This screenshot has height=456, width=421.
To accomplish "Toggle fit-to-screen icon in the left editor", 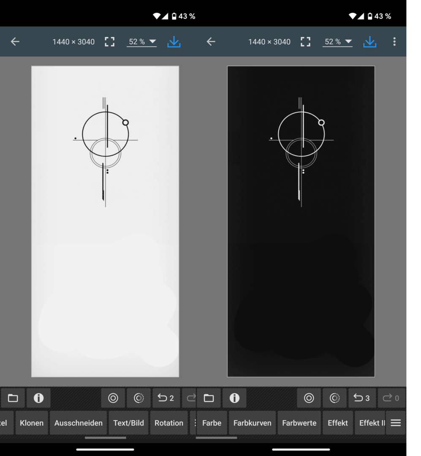I will tap(109, 41).
